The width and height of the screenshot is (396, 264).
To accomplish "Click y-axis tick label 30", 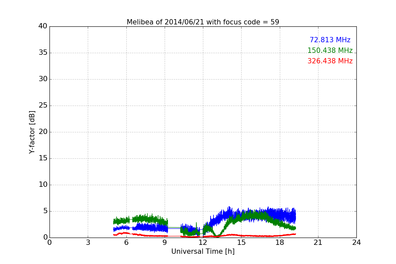I will [43, 79].
